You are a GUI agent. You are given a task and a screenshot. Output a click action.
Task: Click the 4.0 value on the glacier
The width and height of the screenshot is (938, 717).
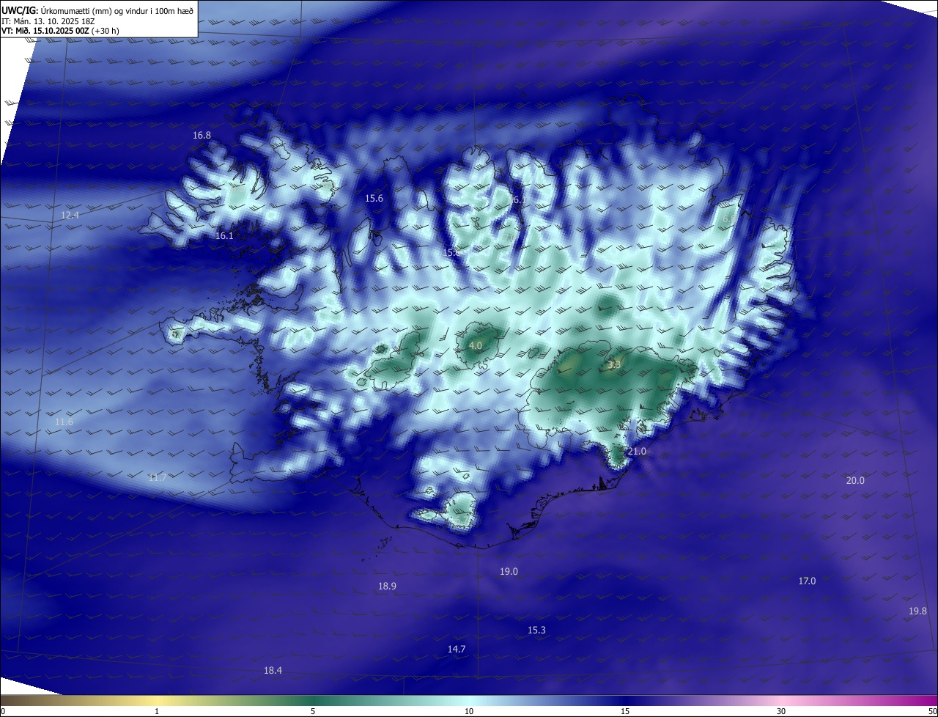(475, 345)
